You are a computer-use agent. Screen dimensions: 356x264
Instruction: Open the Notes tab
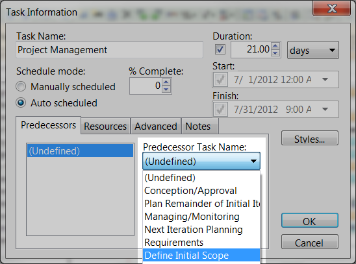coord(198,126)
